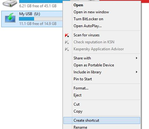
Task: Expand the Share with submenu arrow
Action: [x=136, y=58]
